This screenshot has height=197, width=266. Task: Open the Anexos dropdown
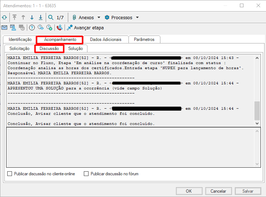coord(86,17)
